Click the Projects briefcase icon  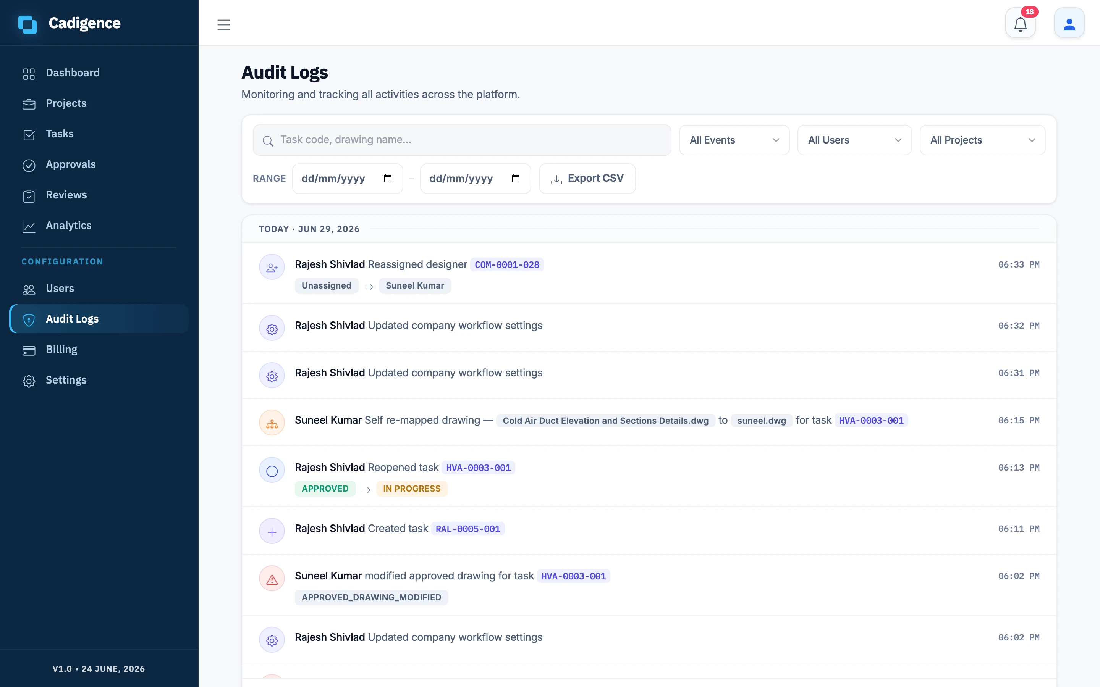pos(29,104)
